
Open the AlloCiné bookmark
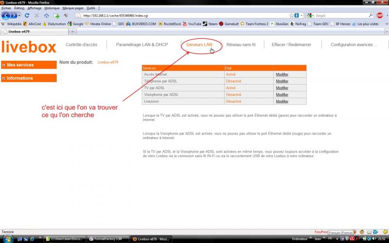coord(32,24)
